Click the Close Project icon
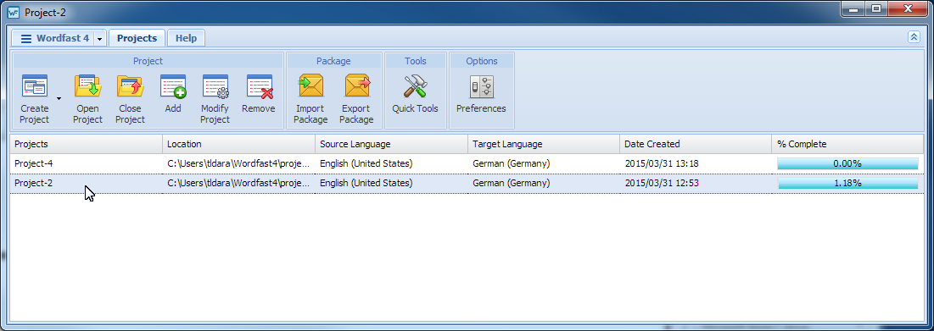 pos(130,86)
